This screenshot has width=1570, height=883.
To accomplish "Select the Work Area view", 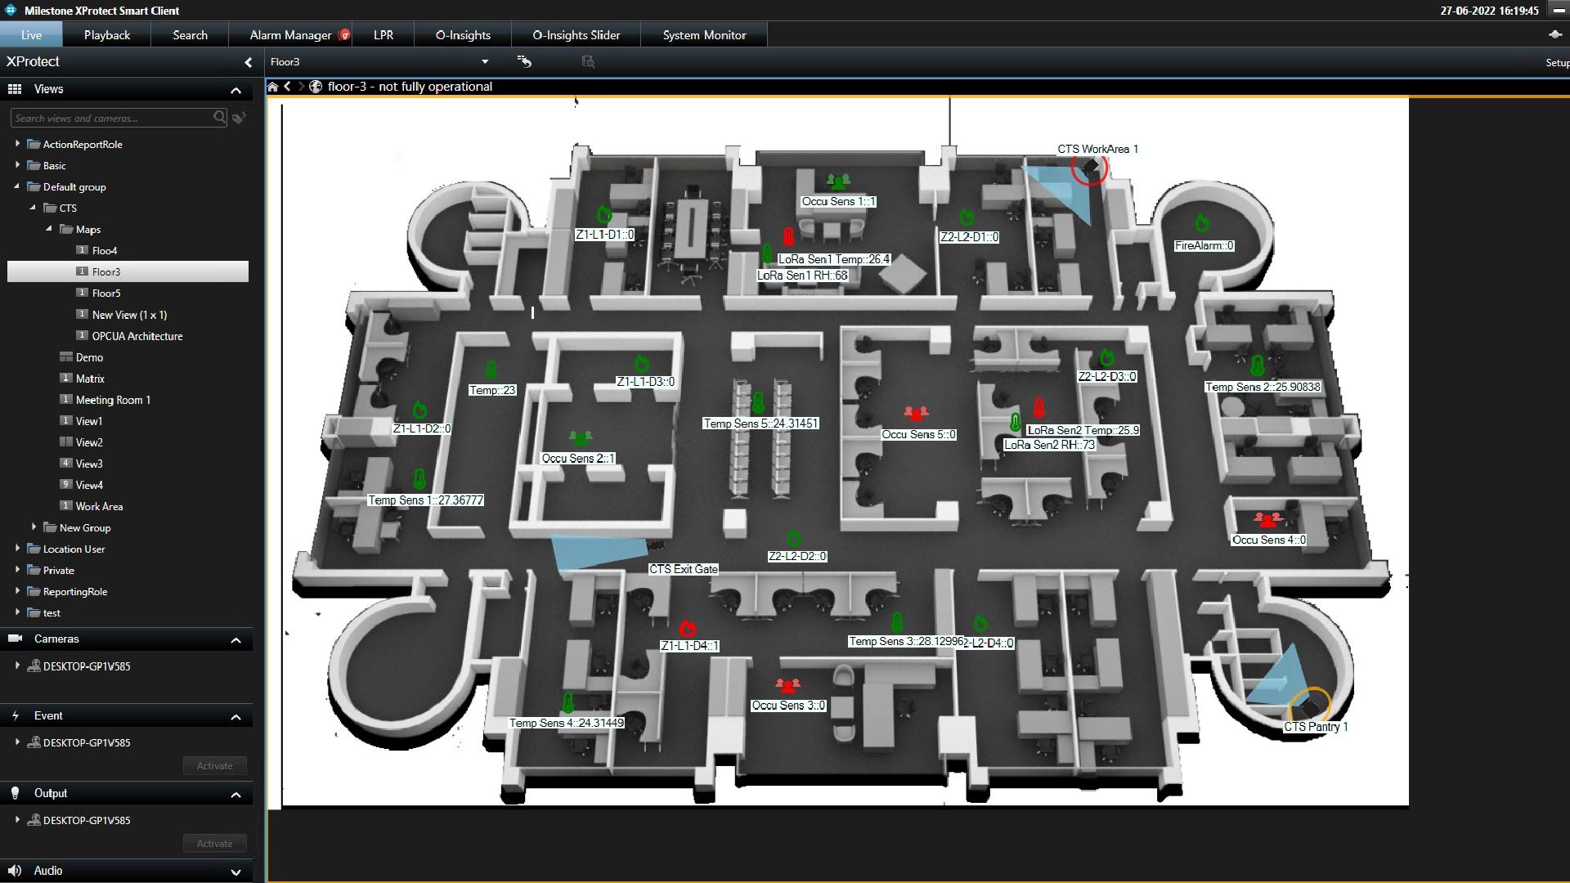I will [99, 506].
